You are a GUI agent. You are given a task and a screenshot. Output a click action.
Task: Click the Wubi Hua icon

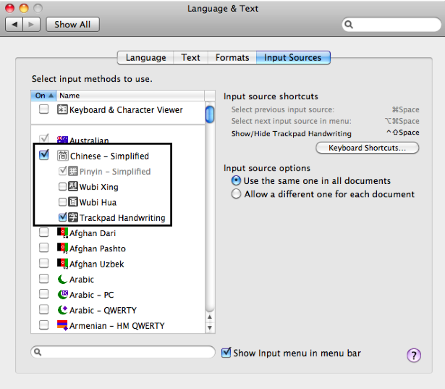point(73,202)
